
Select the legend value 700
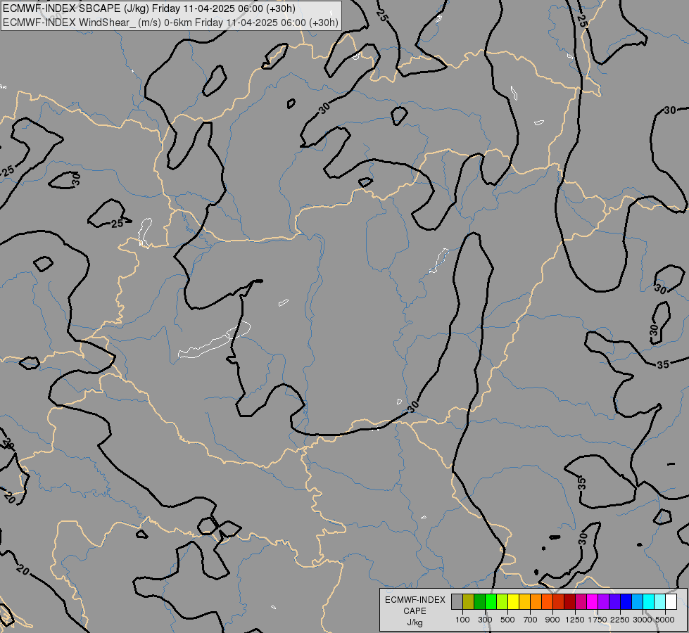531,620
